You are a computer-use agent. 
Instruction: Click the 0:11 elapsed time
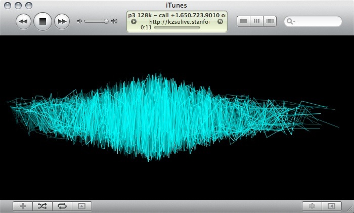click(x=146, y=27)
